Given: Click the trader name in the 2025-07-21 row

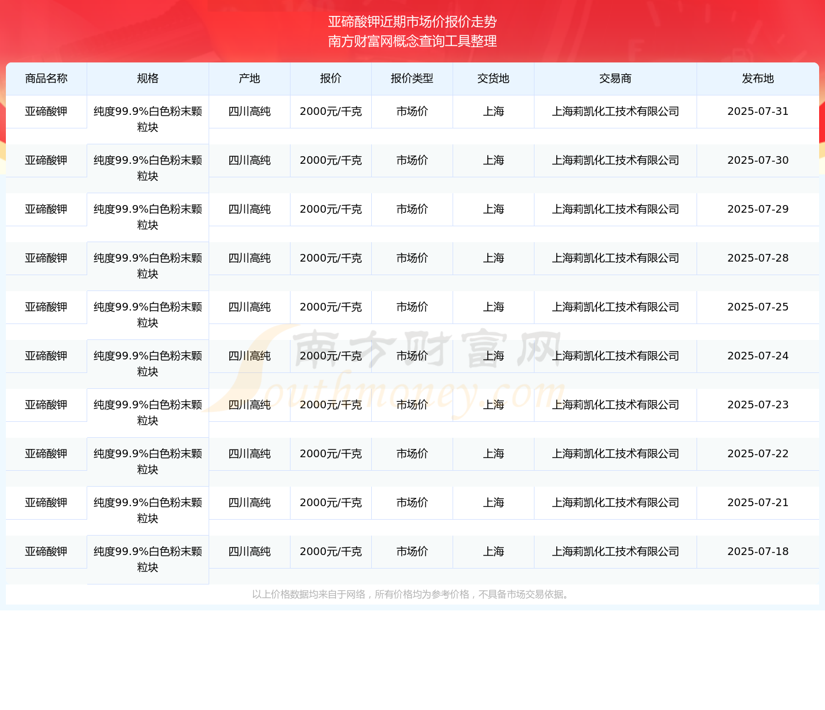Looking at the screenshot, I should click(x=616, y=503).
